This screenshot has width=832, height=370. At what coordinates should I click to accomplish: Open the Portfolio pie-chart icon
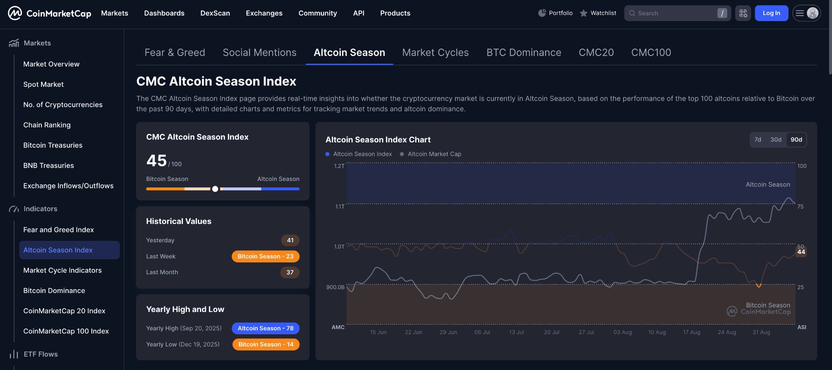[x=542, y=13]
